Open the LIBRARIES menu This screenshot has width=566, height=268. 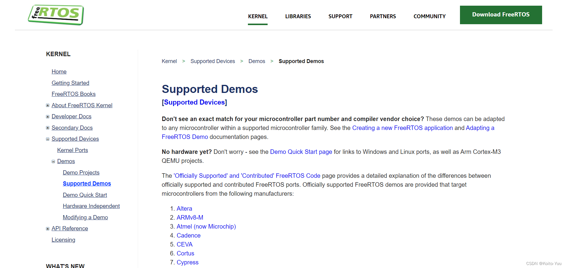click(298, 16)
